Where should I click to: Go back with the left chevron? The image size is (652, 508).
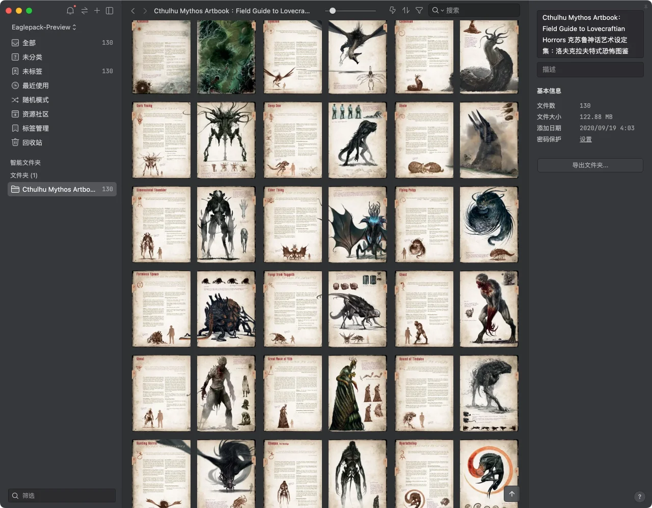pos(133,11)
